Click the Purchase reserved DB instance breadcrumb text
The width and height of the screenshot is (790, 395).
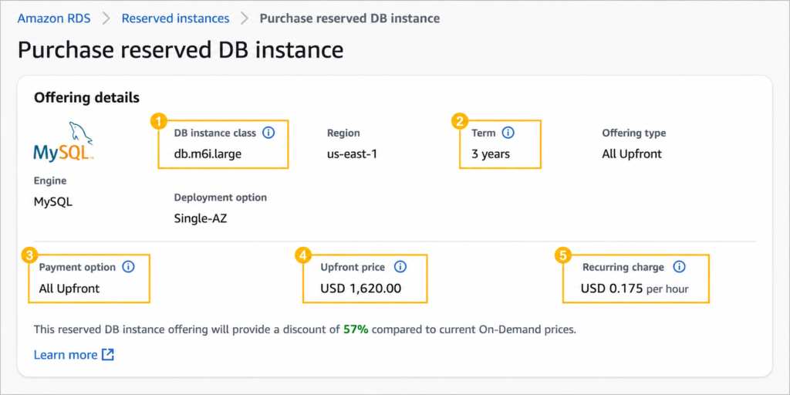(x=349, y=19)
